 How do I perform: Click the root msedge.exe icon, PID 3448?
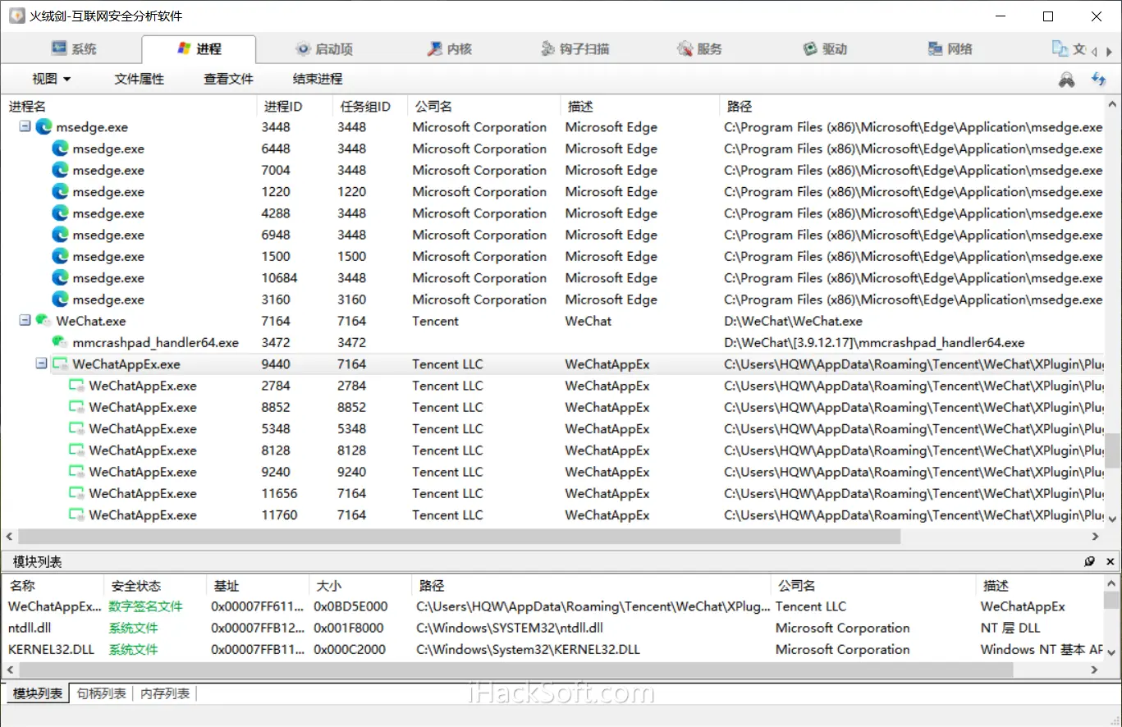click(x=44, y=127)
